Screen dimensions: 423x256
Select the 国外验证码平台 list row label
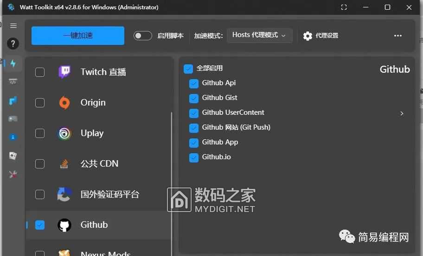pyautogui.click(x=110, y=194)
